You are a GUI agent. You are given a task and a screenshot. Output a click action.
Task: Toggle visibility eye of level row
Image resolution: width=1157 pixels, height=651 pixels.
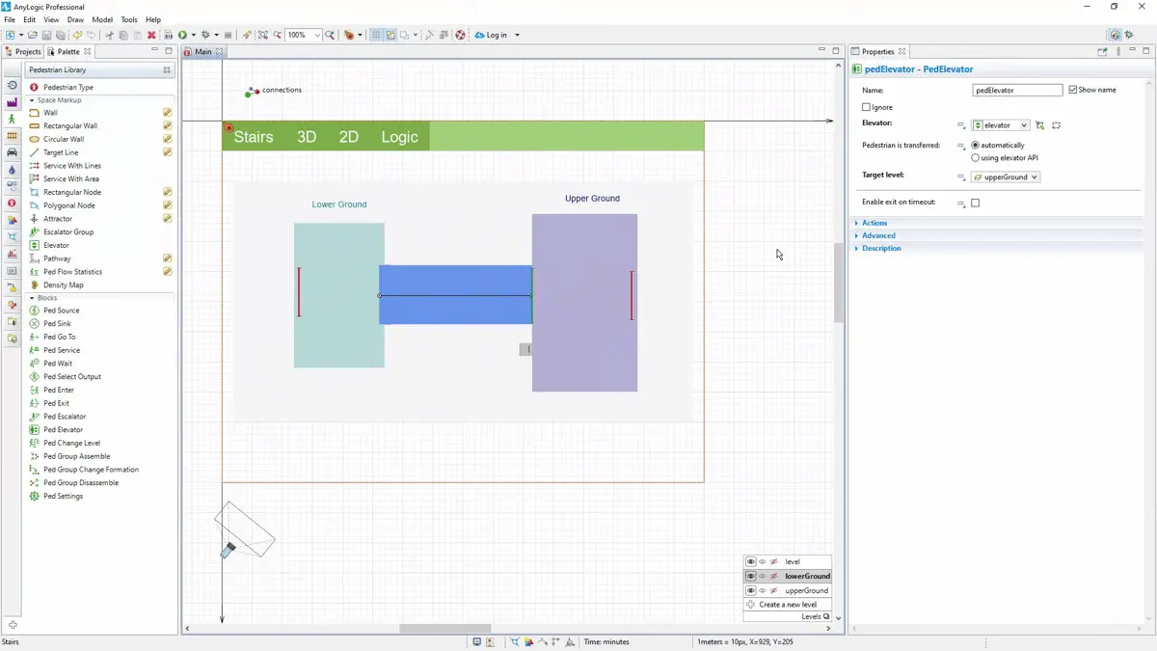coord(750,561)
